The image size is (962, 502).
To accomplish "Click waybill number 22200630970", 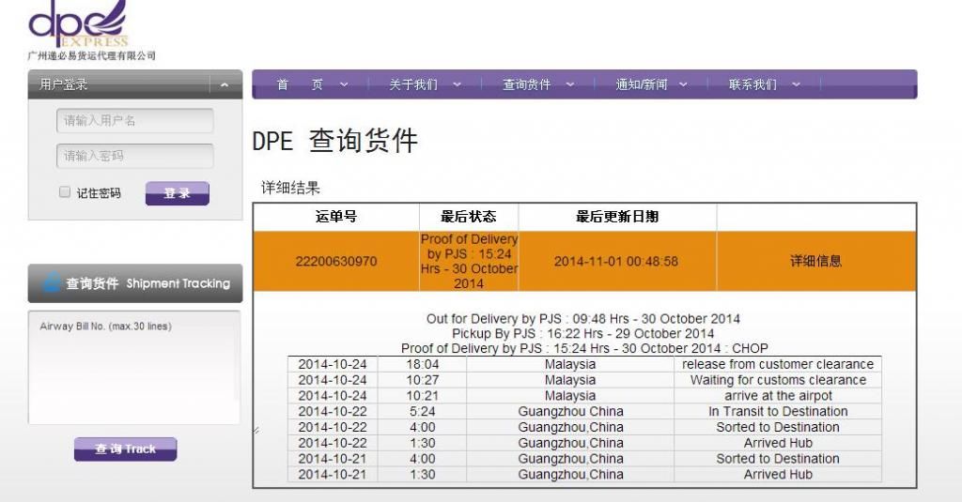I will [x=335, y=261].
